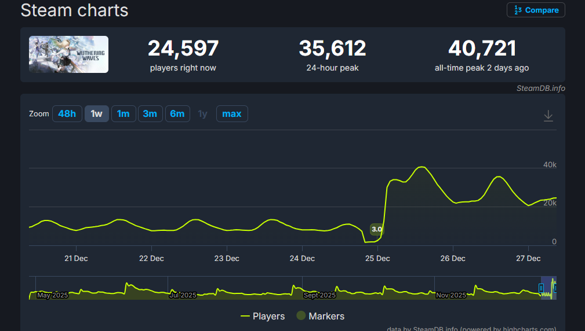Toggle the Players series in legend

click(263, 316)
